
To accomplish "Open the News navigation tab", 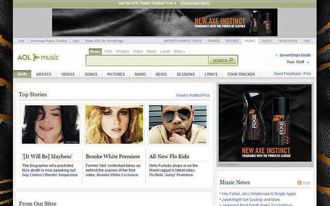I will pos(161,74).
